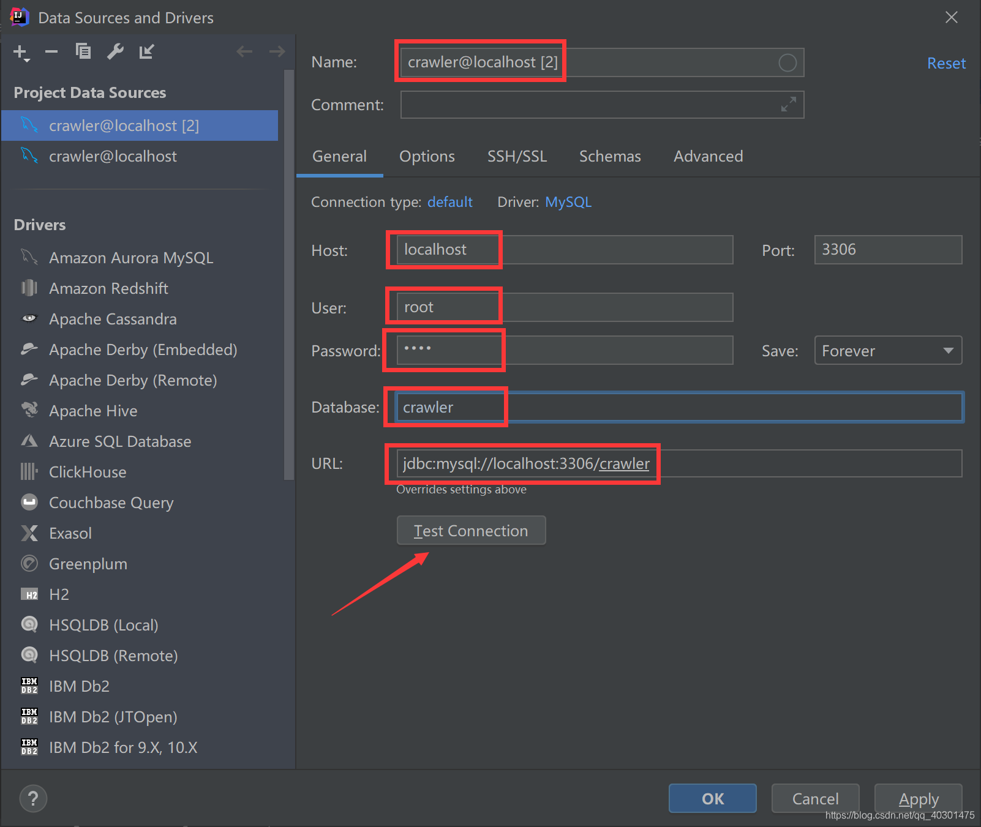Click the Database field containing crawler
Screen dimensions: 981x827
click(x=679, y=407)
